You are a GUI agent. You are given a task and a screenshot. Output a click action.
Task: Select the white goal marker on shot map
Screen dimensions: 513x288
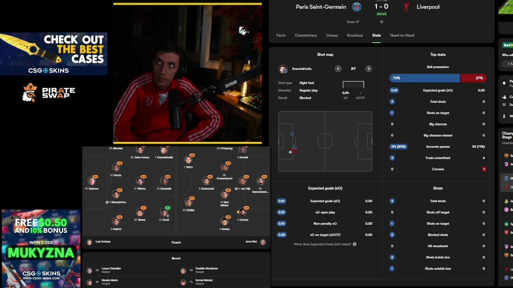point(290,152)
